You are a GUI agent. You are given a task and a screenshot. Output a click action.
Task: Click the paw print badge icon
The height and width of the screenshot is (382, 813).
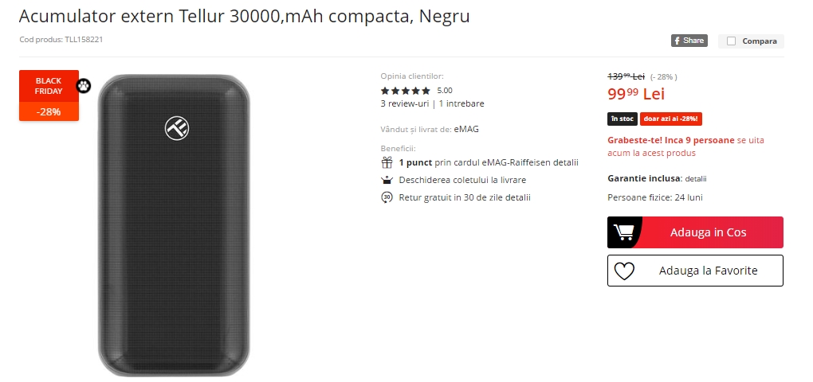[x=84, y=85]
